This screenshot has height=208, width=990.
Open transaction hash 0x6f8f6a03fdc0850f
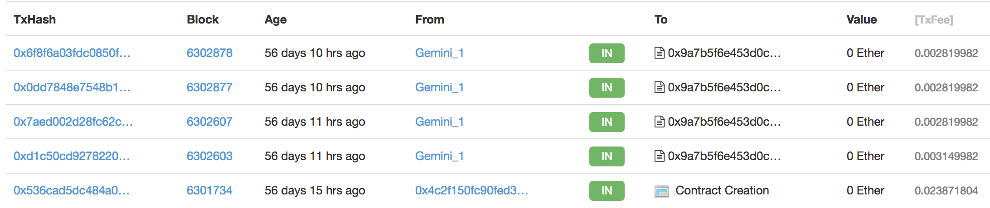point(72,53)
